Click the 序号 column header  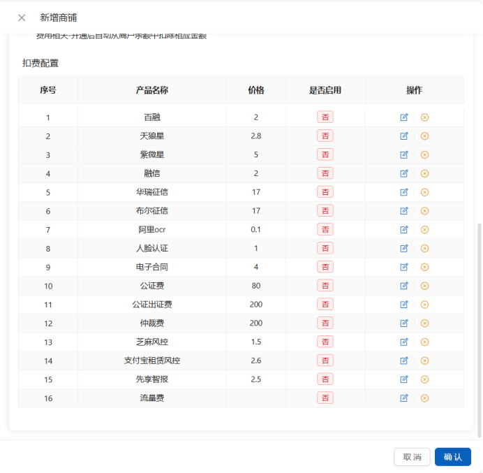pos(48,90)
